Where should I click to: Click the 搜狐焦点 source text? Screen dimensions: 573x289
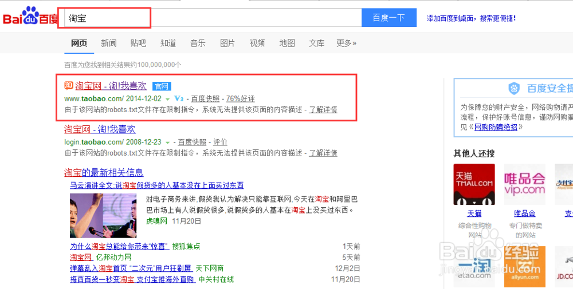coord(186,246)
